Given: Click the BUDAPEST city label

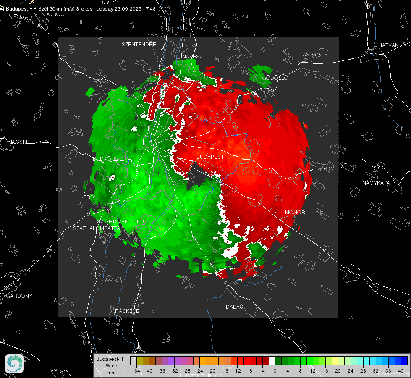Looking at the screenshot, I should [x=210, y=157].
